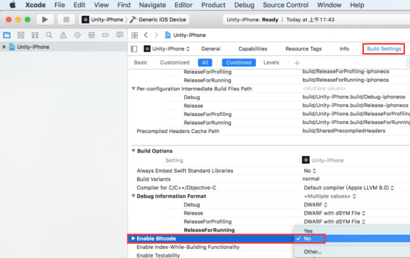Select the Combined view mode

coord(239,63)
